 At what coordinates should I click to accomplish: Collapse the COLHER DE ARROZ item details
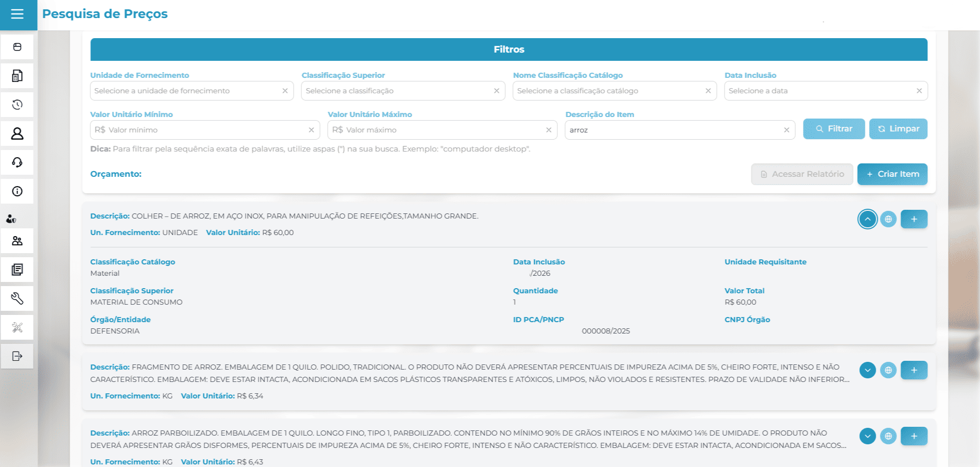(867, 219)
